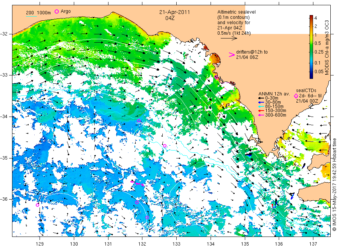This screenshot has width=339, height=249.
Task: Click the "ANMN 12h av." legend heading
Action: coord(274,94)
